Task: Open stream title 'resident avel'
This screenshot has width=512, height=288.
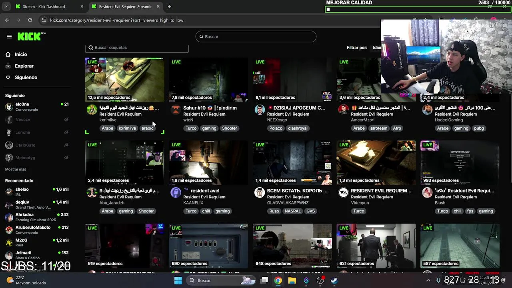Action: tap(201, 191)
